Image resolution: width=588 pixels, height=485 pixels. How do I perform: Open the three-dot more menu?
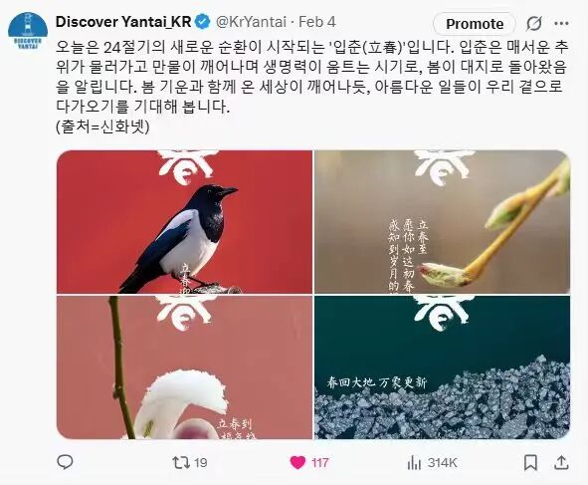(561, 24)
